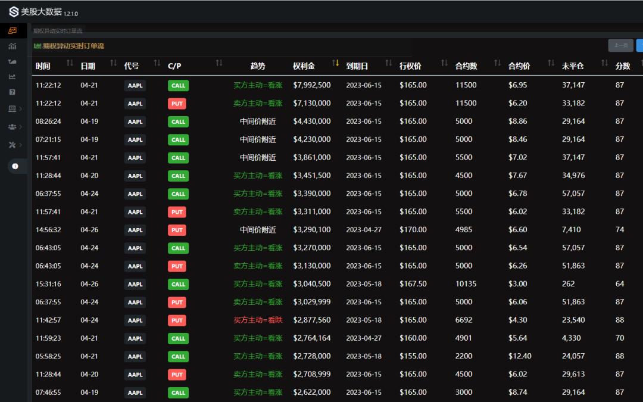Sort by 到期日 using its sort arrows
This screenshot has width=643, height=402.
pyautogui.click(x=389, y=63)
